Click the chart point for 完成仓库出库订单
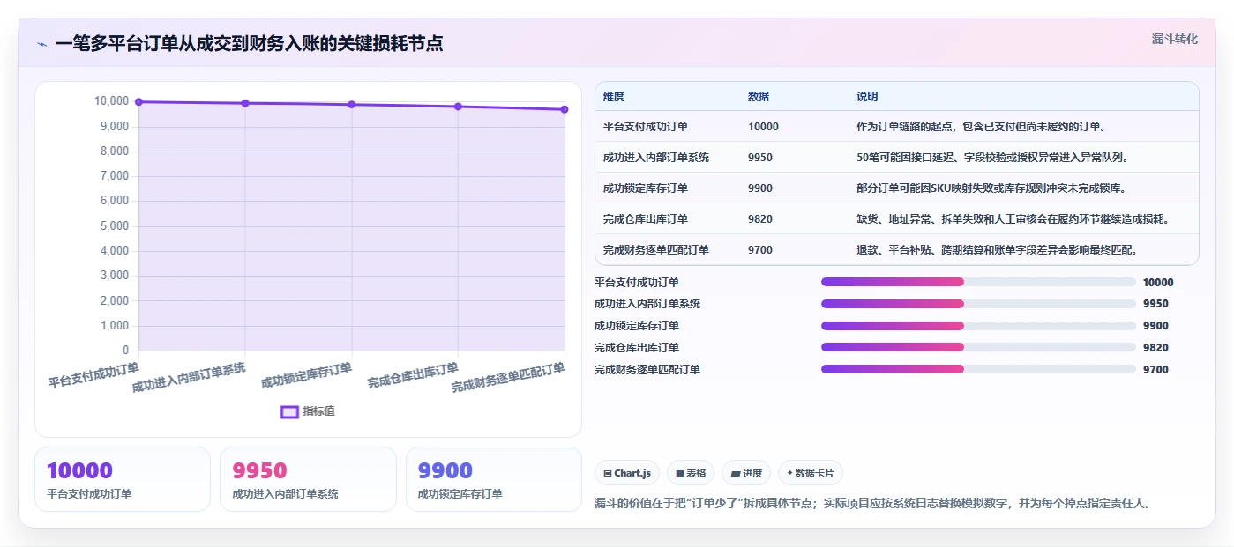The height and width of the screenshot is (547, 1234). pos(458,107)
